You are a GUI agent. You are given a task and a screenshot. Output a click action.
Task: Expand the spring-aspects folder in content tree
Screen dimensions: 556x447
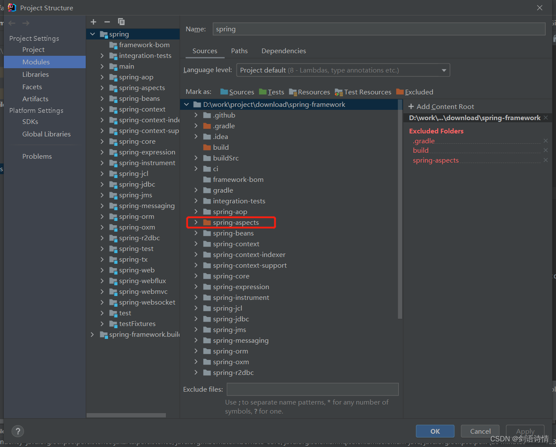point(196,222)
